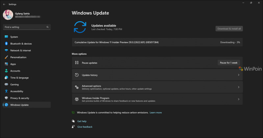
Task: Select Network & internet category
Action: coord(27,50)
